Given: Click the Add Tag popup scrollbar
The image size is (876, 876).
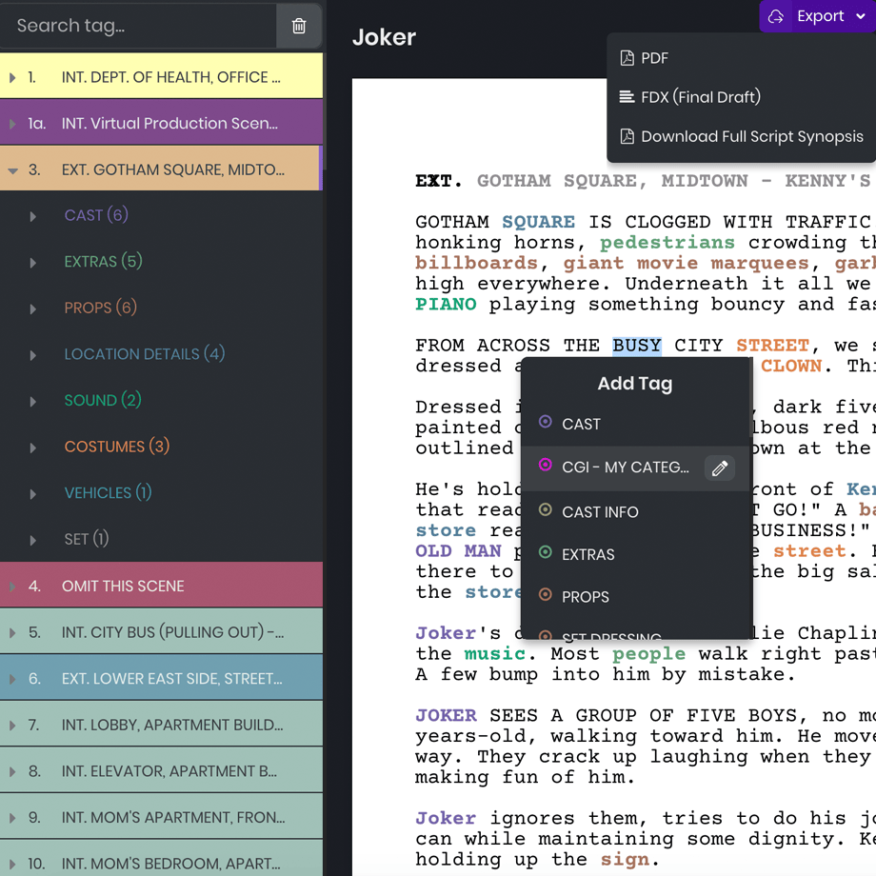Looking at the screenshot, I should pos(750,398).
